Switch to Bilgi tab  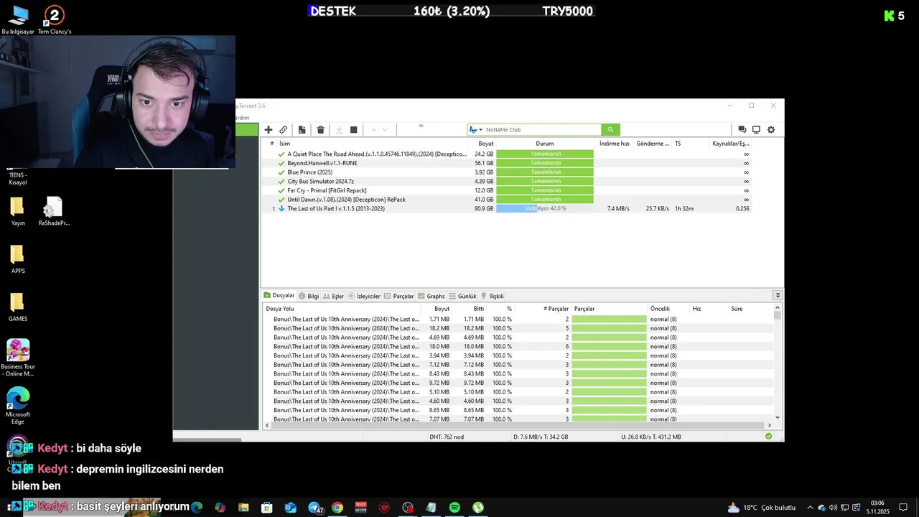coord(309,296)
